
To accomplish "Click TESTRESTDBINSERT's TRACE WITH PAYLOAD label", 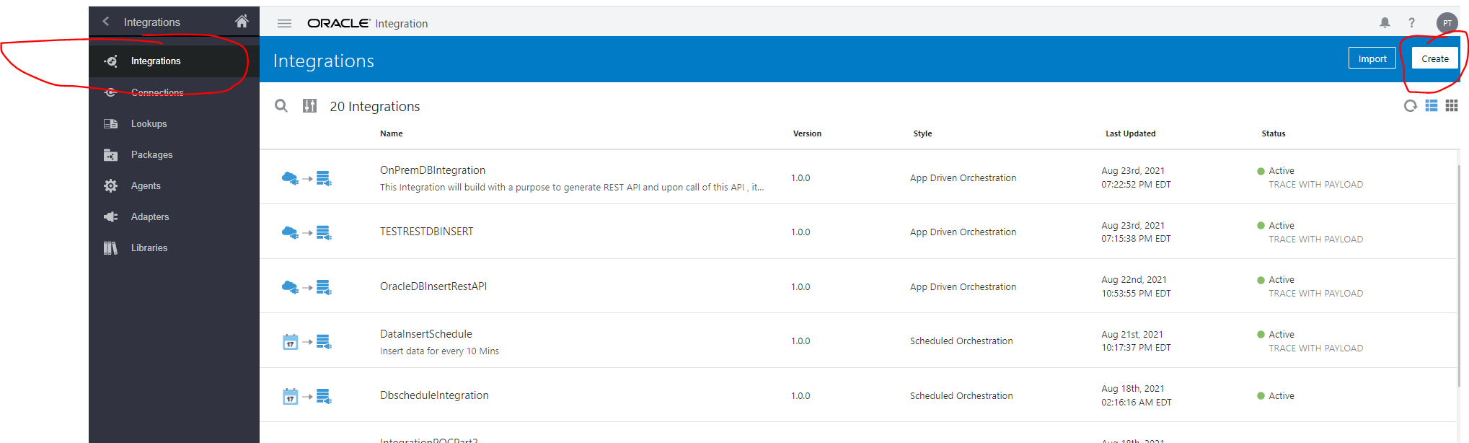I will [1315, 239].
